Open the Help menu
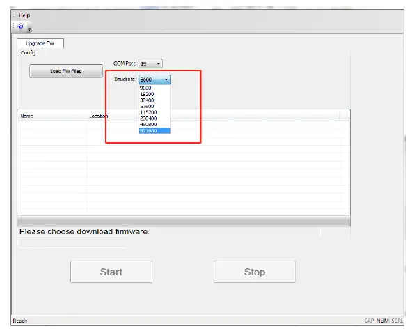Screen dimensions: 419x331 pos(24,15)
